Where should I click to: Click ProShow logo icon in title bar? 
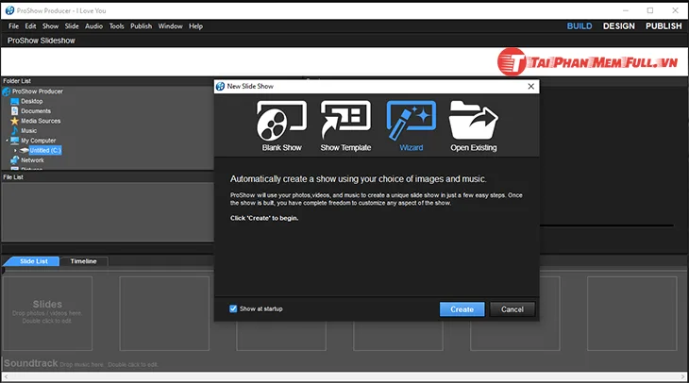point(9,10)
